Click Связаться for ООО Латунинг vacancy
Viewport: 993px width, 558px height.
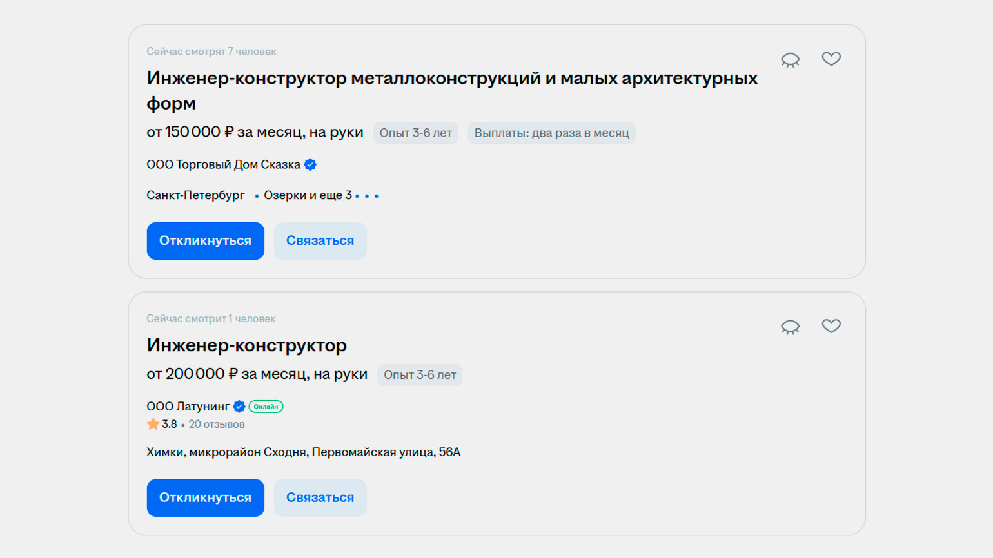(x=320, y=497)
